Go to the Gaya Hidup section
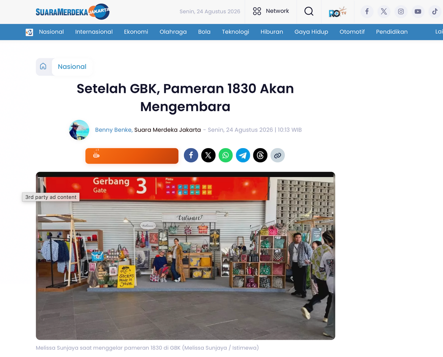The width and height of the screenshot is (443, 357). pos(311,32)
